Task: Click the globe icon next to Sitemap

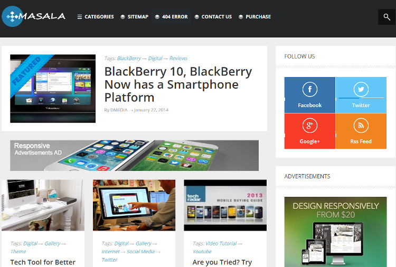Action: coord(122,17)
